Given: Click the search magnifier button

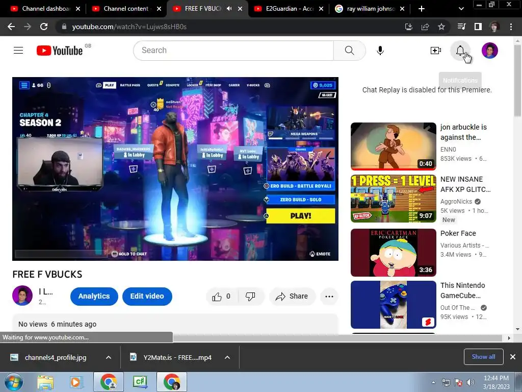Looking at the screenshot, I should [349, 51].
